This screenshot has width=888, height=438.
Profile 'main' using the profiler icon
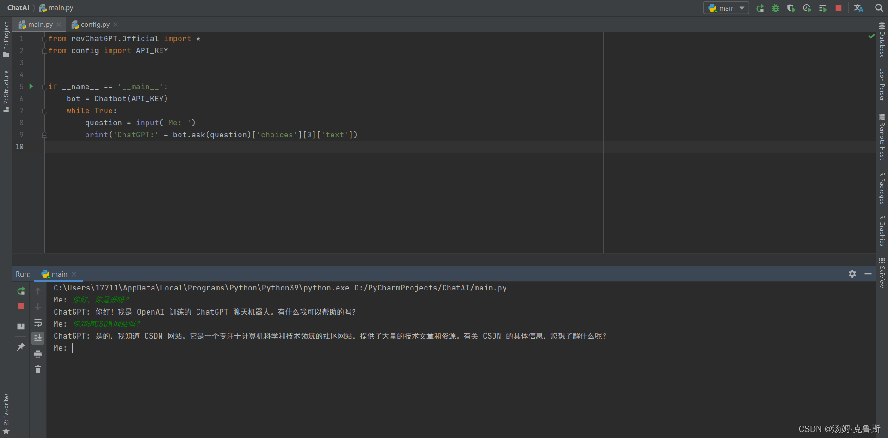click(x=807, y=8)
